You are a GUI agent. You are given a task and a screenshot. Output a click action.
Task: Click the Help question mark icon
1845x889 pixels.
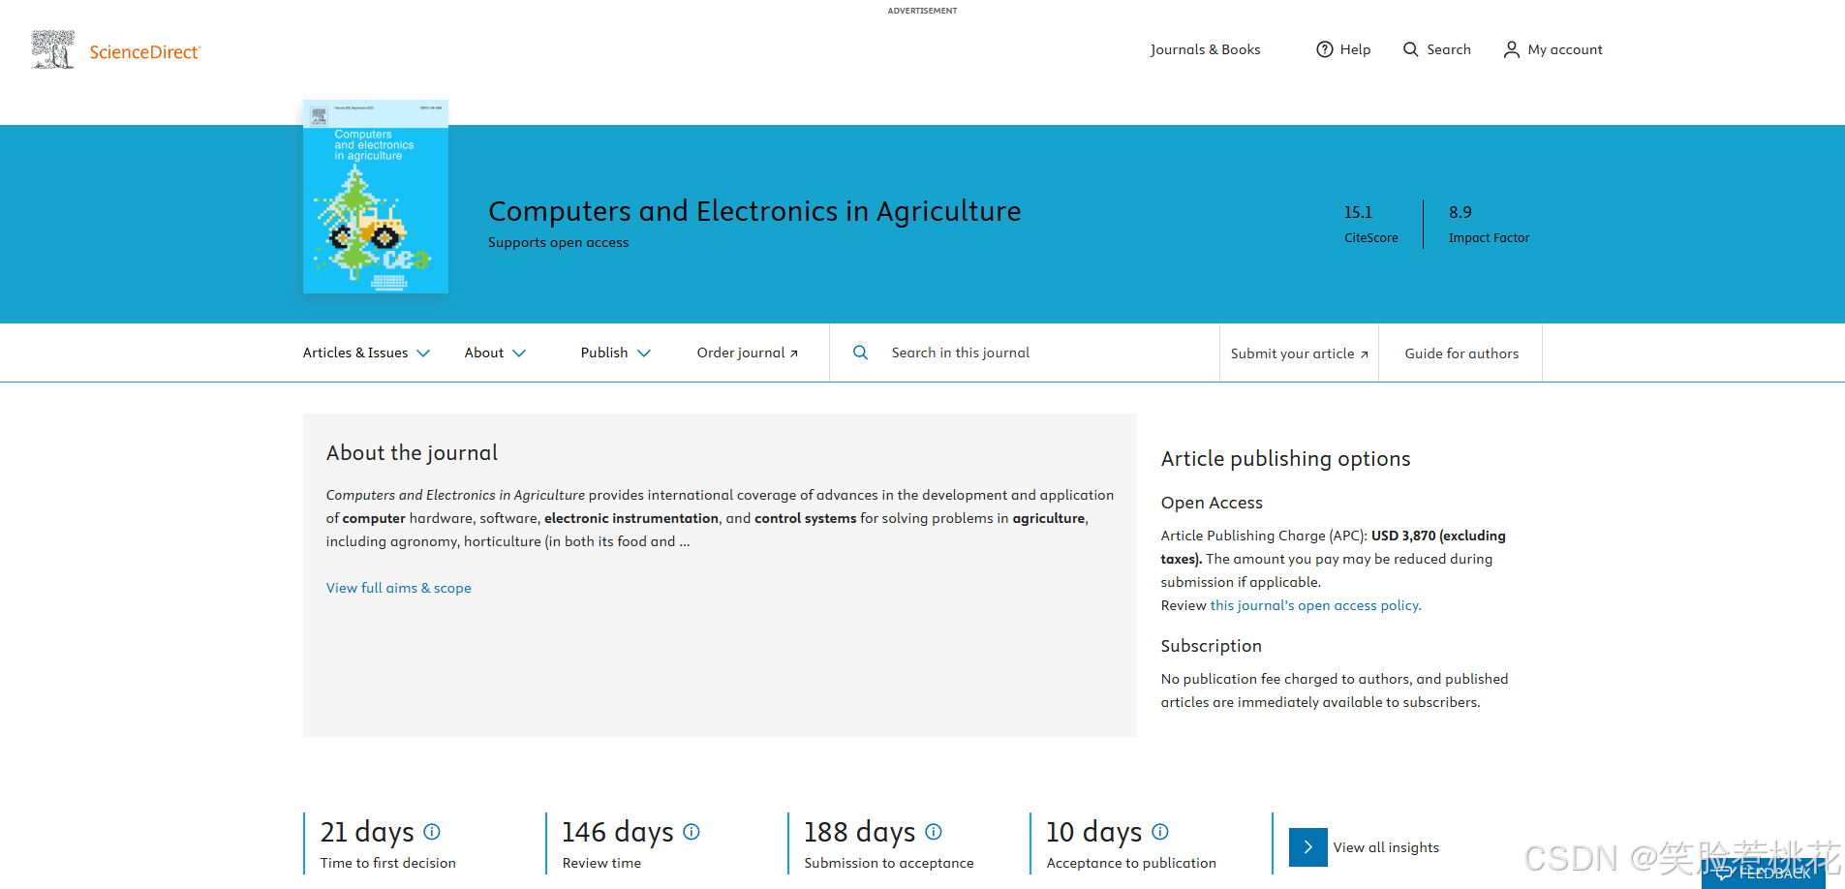pos(1324,49)
